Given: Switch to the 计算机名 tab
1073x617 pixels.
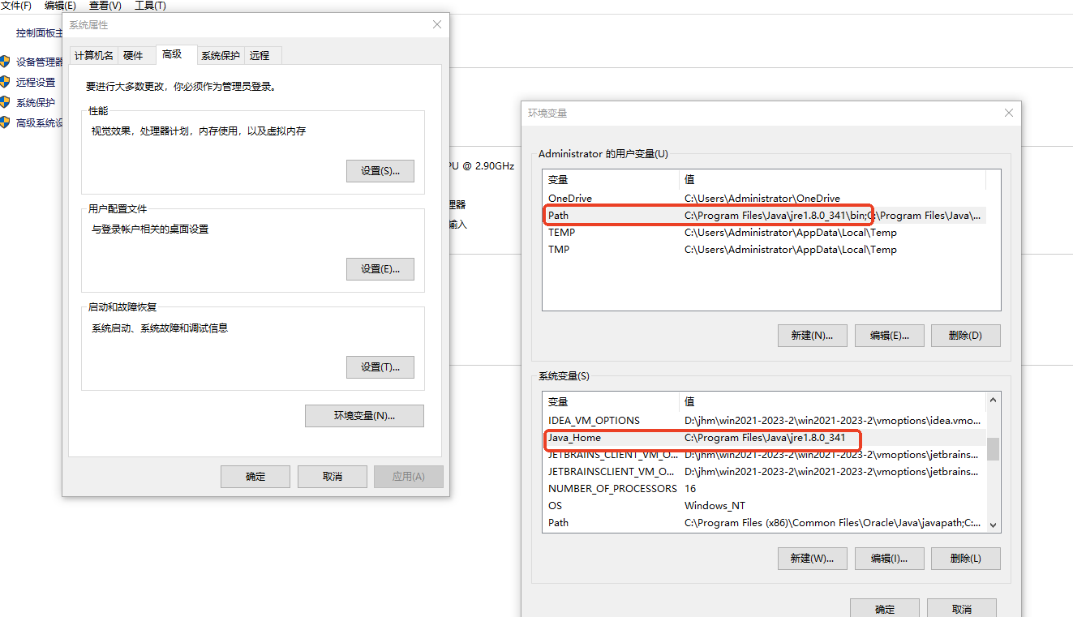Looking at the screenshot, I should (93, 54).
